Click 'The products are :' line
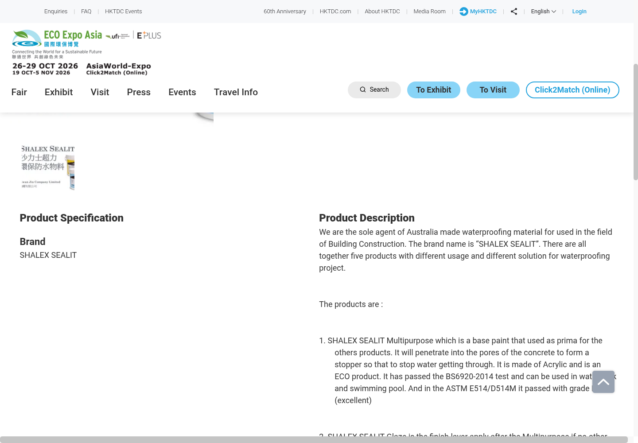This screenshot has height=443, width=638. pos(351,304)
